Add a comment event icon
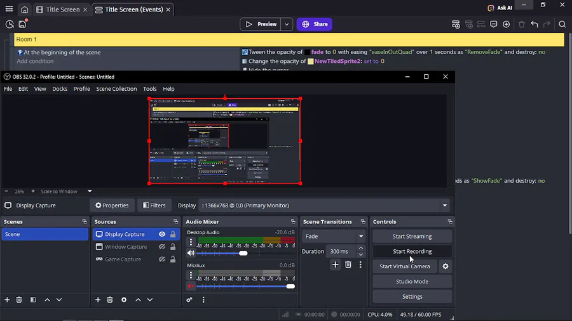572x321 pixels. point(494,24)
